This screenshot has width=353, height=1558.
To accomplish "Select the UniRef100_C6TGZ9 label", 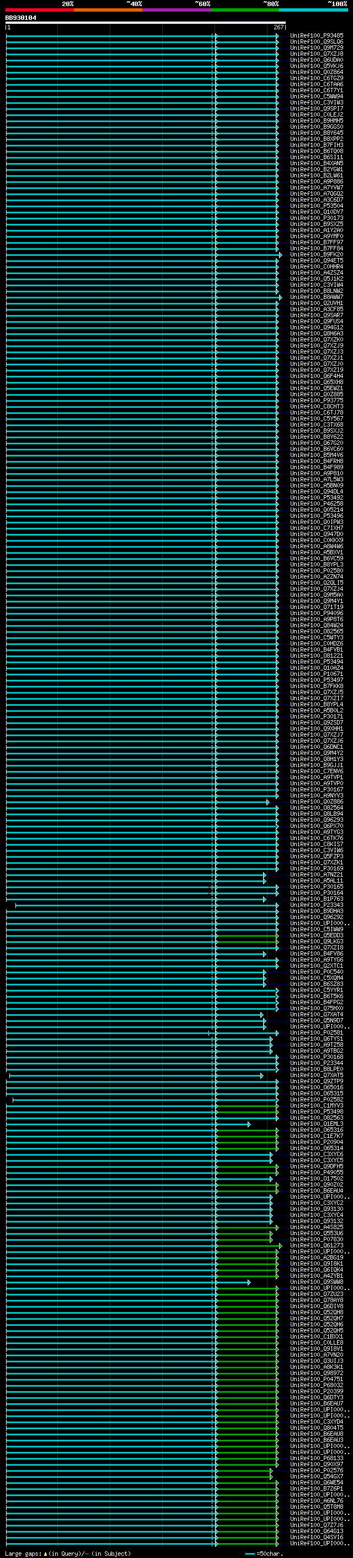I will point(317,78).
